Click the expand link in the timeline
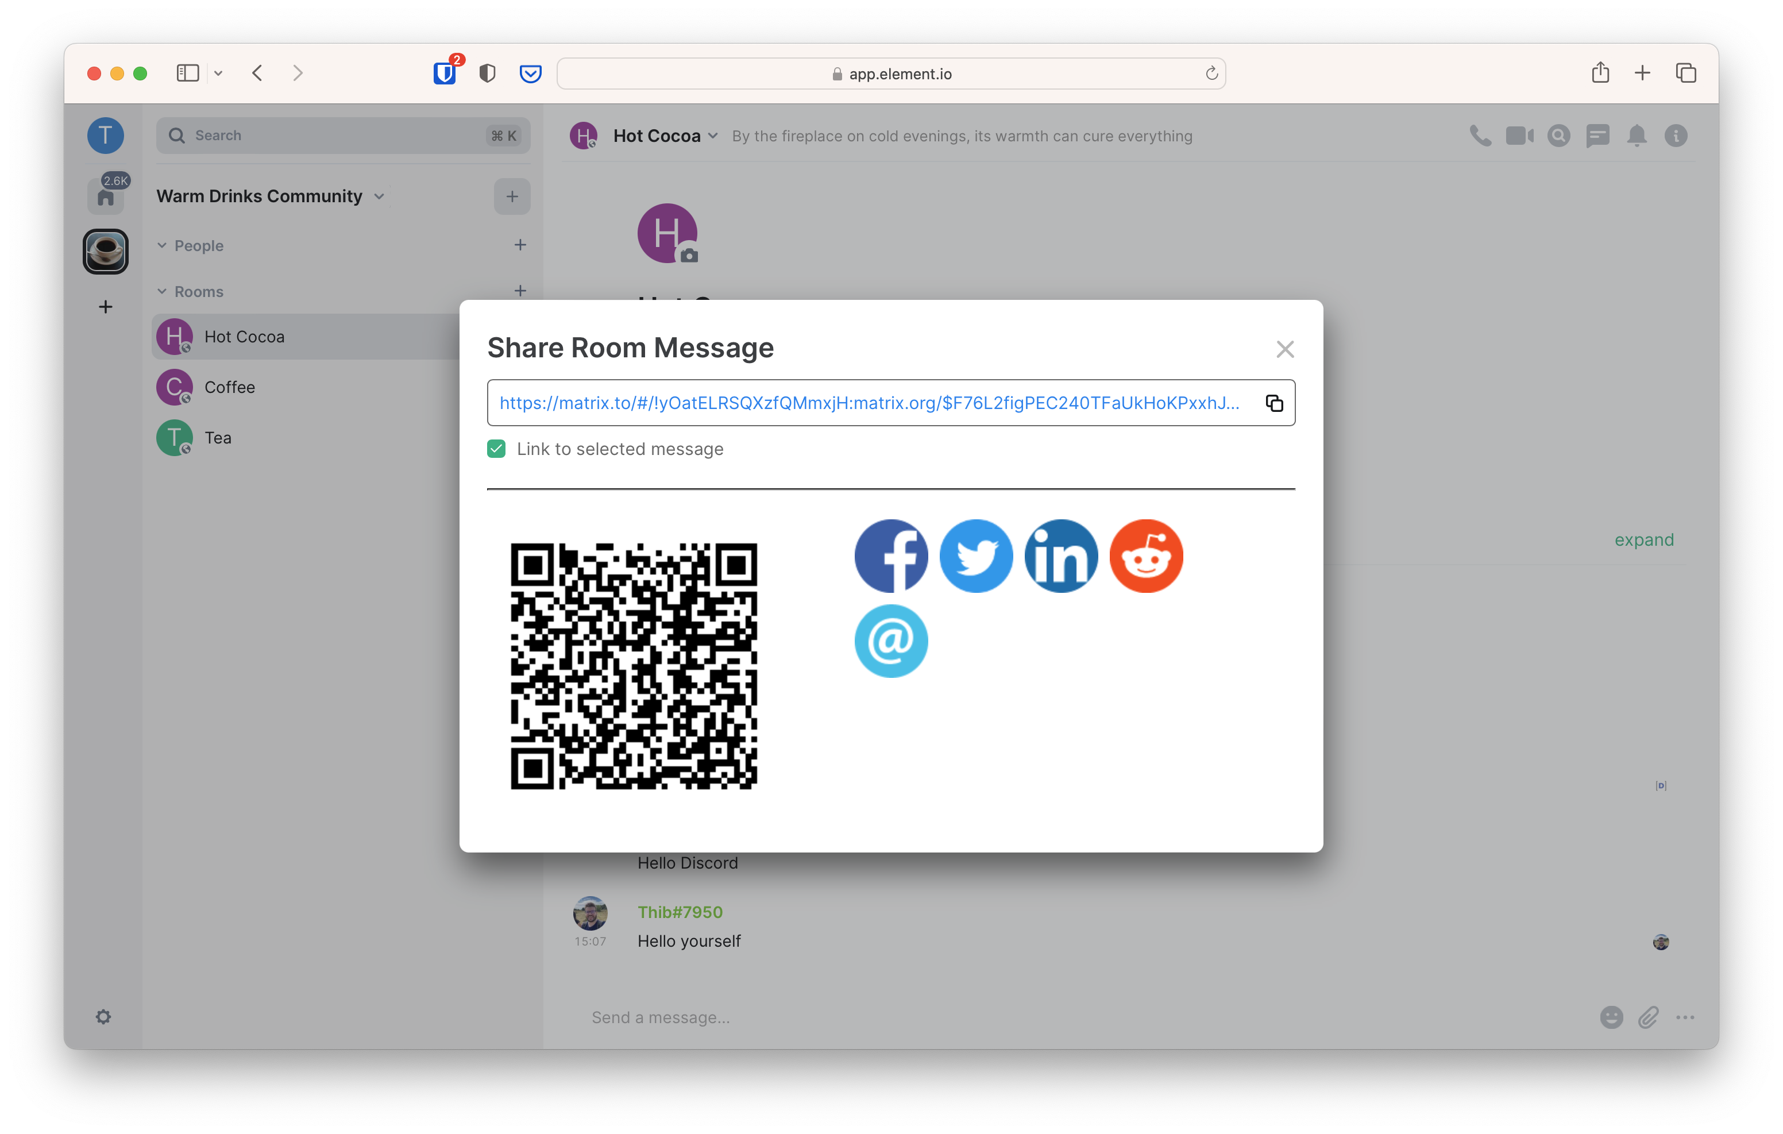 coord(1644,539)
